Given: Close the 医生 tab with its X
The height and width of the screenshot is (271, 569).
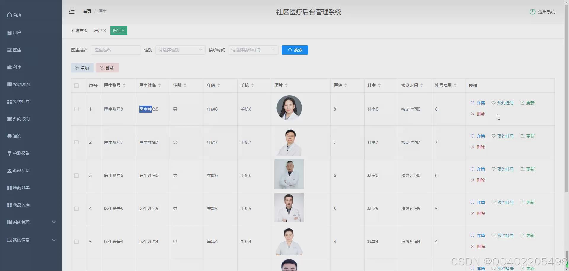Looking at the screenshot, I should (123, 30).
